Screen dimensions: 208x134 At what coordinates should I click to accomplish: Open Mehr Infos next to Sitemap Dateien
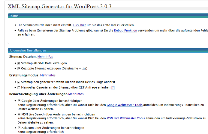tap(45, 57)
